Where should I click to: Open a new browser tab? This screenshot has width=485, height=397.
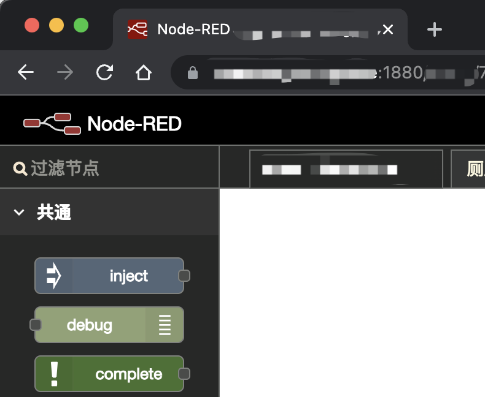tap(435, 29)
